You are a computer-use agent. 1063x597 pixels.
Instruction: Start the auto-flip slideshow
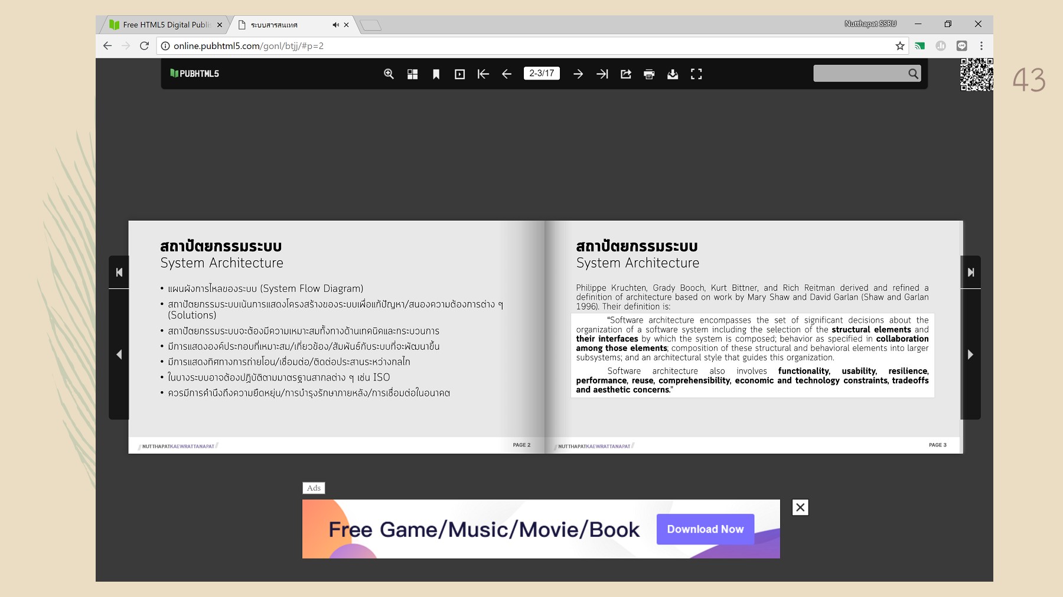click(x=460, y=74)
